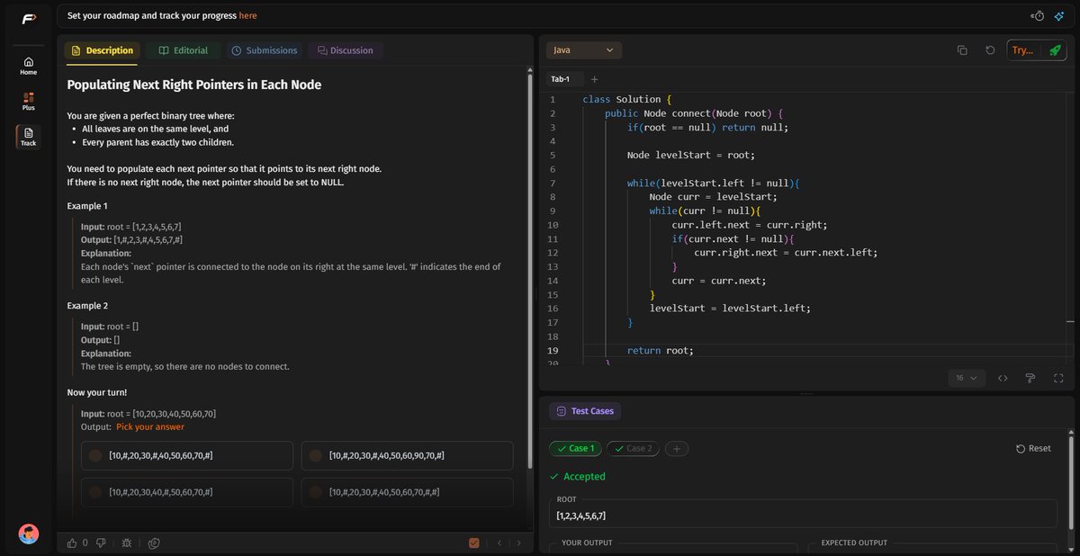Image resolution: width=1080 pixels, height=556 pixels.
Task: Select the Case 1 test case
Action: tap(575, 448)
